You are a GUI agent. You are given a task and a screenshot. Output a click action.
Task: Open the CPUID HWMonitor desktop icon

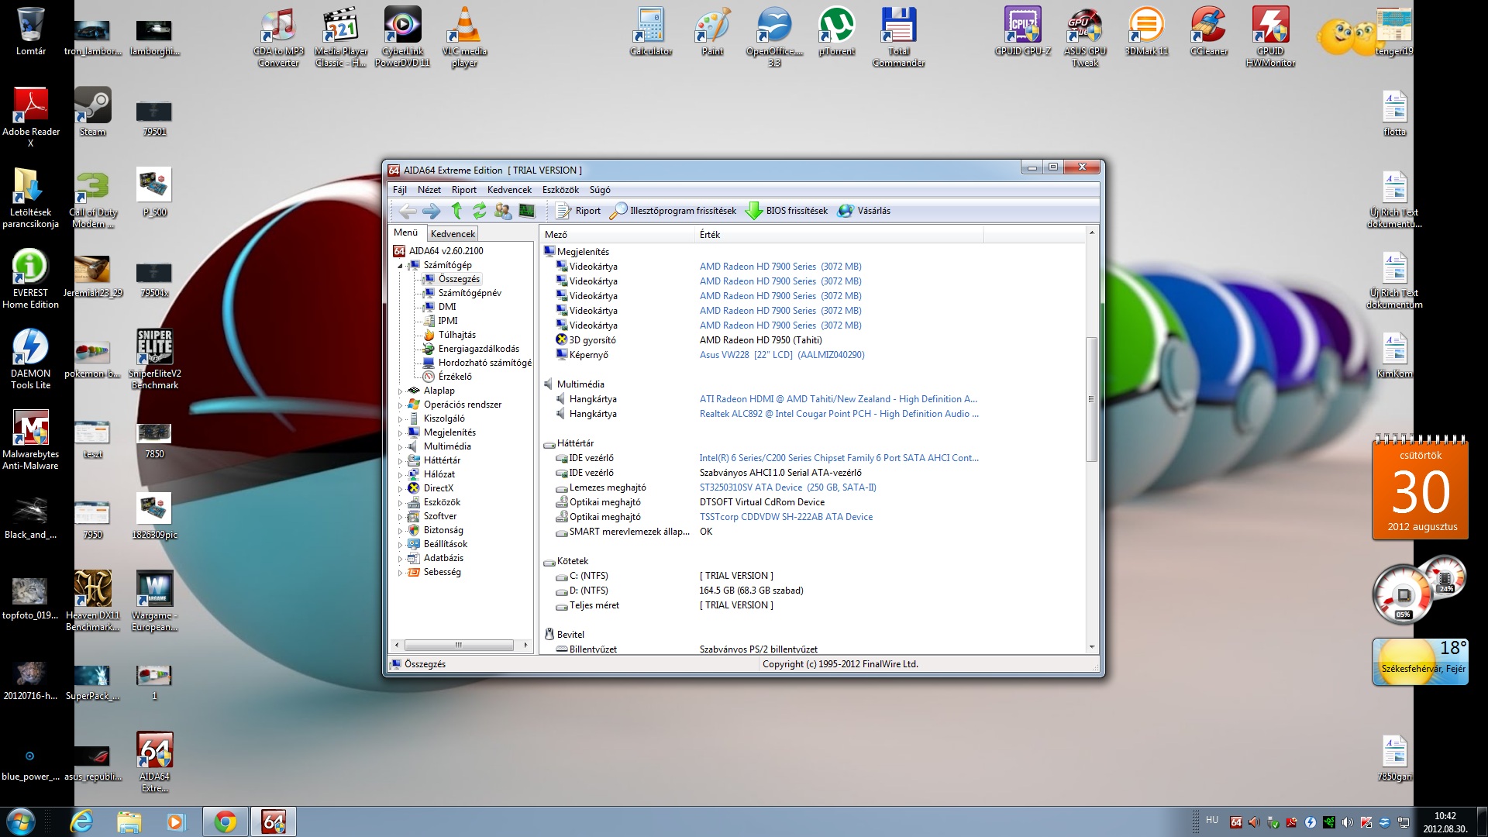coord(1270,36)
